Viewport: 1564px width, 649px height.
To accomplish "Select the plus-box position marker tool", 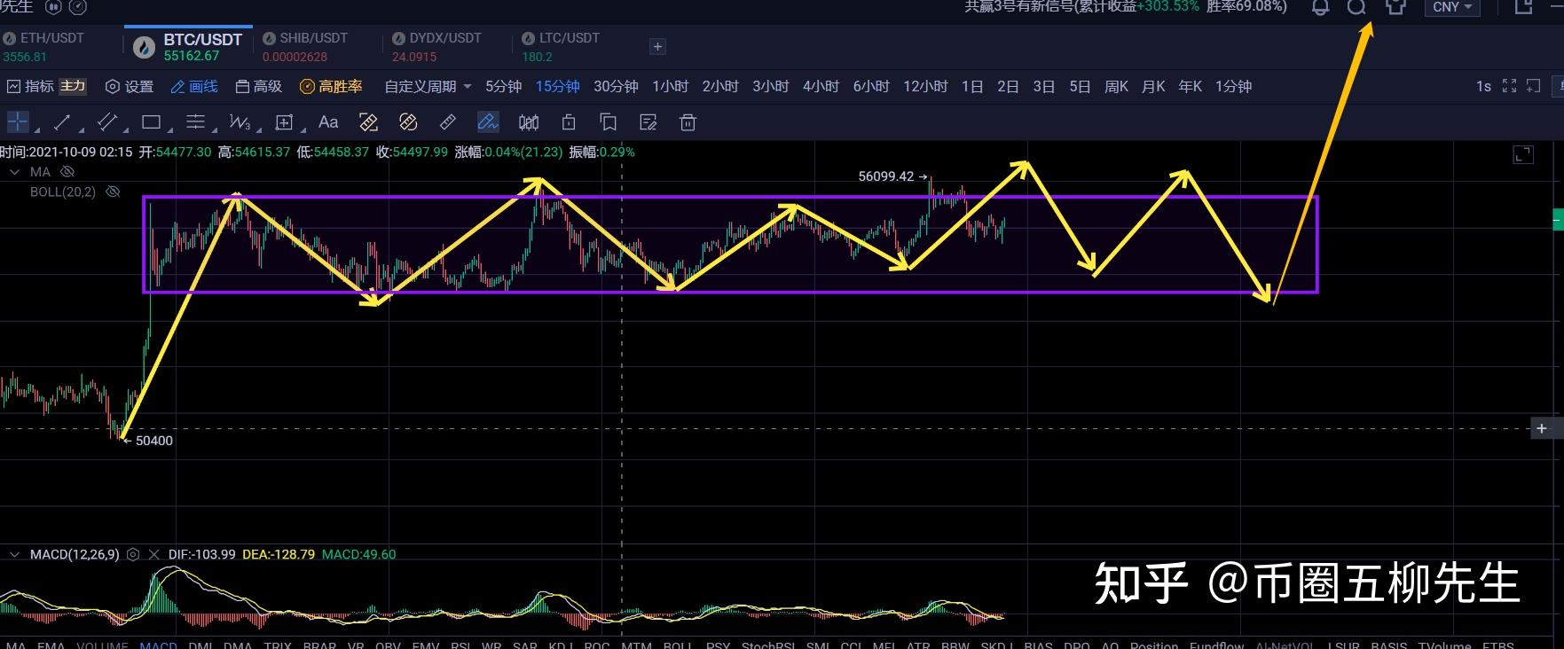I will [284, 122].
